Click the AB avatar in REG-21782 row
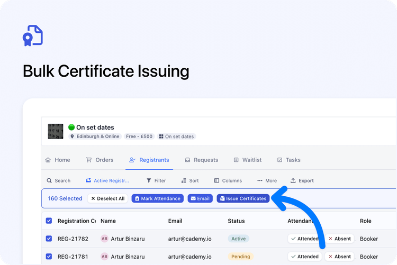397x265 pixels. [x=104, y=239]
